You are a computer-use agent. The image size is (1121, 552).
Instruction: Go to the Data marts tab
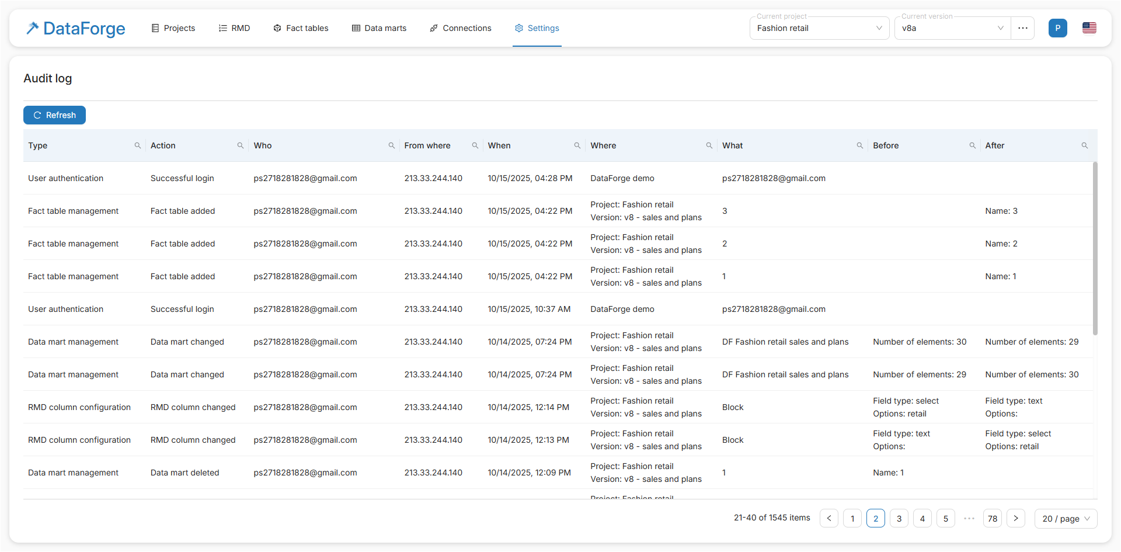[x=379, y=28]
